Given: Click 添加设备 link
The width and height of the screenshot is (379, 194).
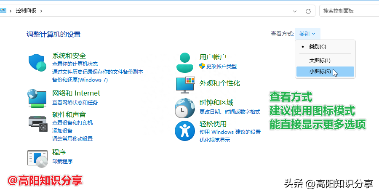Looking at the screenshot, I should coord(62,131).
